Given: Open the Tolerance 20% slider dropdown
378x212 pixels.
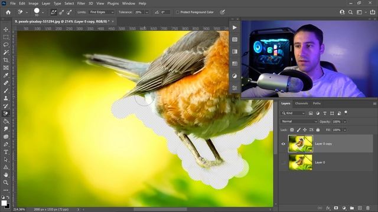Looking at the screenshot, I should [x=147, y=12].
